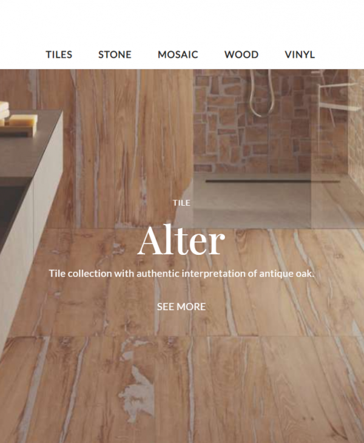Open the WOOD category page
The height and width of the screenshot is (443, 364).
(241, 55)
